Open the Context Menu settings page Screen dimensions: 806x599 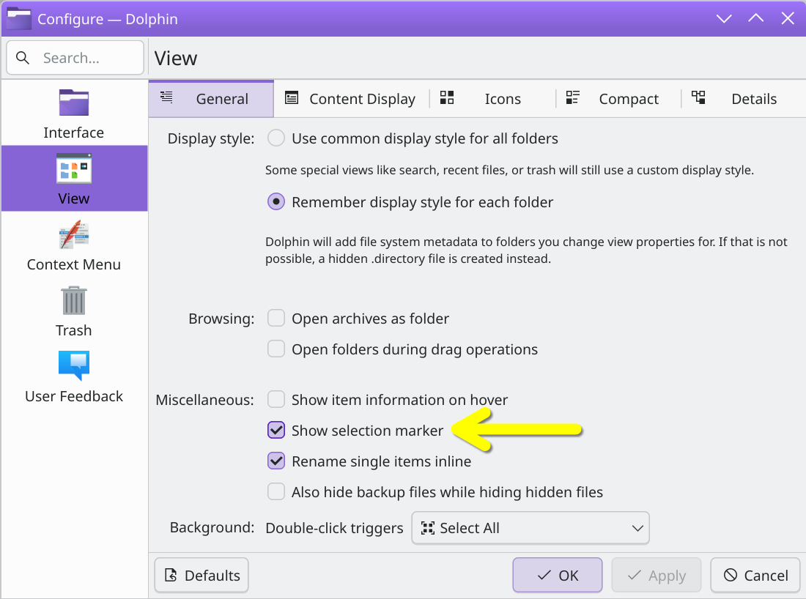(74, 245)
